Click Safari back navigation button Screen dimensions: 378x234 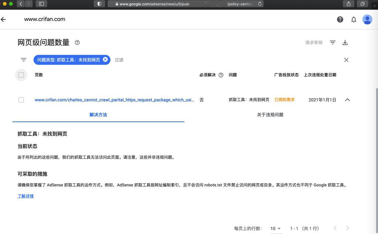[x=21, y=4]
